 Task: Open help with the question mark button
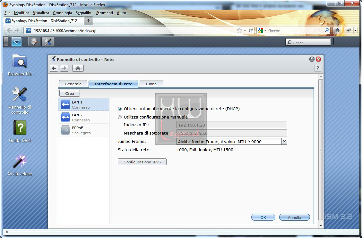coord(317,68)
